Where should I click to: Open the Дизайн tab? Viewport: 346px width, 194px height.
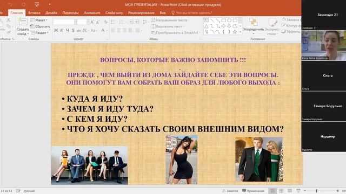click(51, 13)
